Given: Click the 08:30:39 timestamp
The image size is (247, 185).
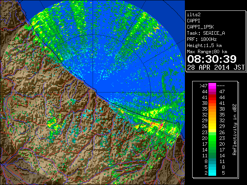Looking at the screenshot, I should [x=212, y=59].
